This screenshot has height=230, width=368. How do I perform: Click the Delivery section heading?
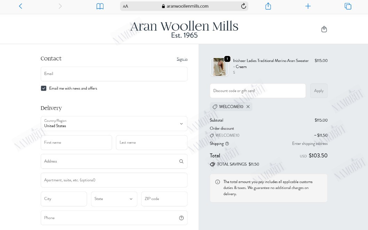[51, 108]
